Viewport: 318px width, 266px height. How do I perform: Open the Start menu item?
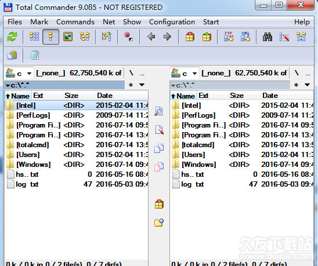(211, 22)
